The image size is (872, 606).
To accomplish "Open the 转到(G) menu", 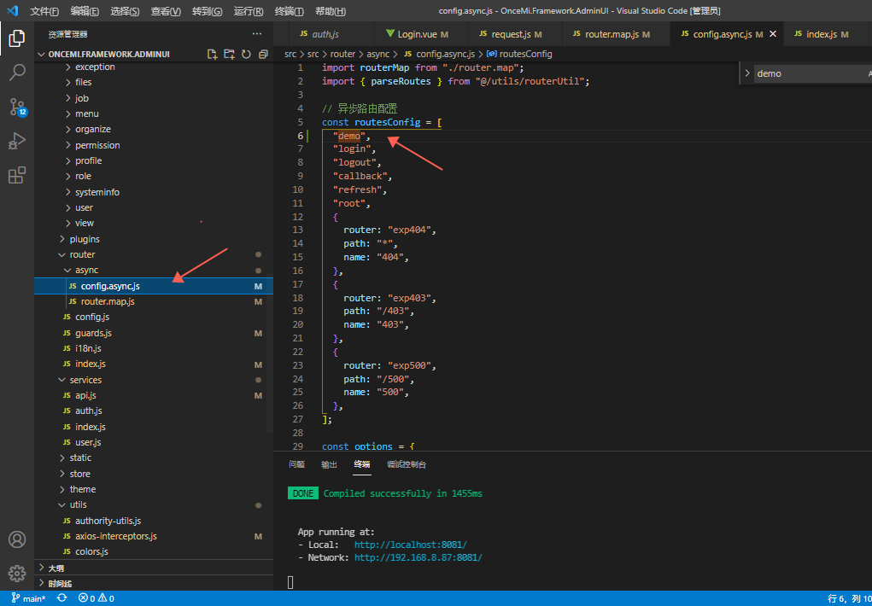I will (207, 11).
